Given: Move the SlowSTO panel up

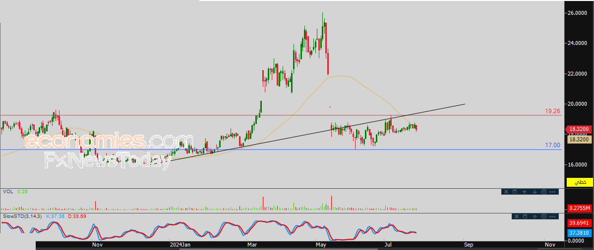Looking at the screenshot, I should tap(535, 216).
